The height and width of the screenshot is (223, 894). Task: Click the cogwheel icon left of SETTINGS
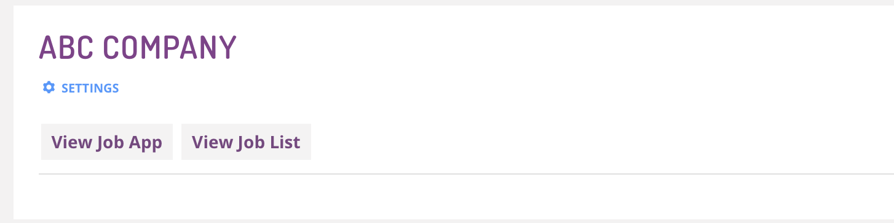[49, 88]
